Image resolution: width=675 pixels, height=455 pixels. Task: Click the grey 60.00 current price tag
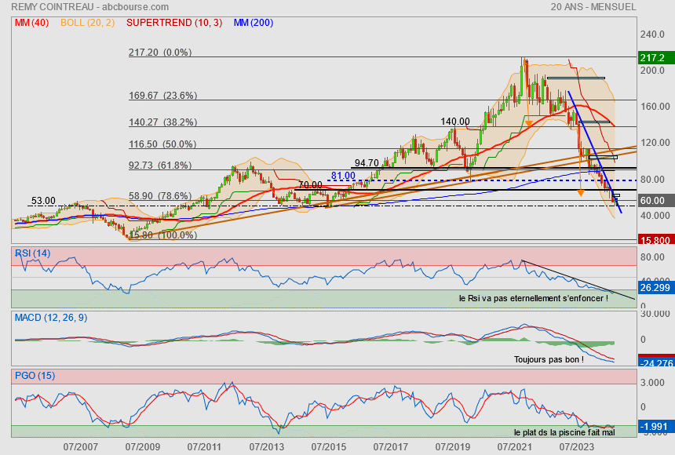(x=656, y=201)
